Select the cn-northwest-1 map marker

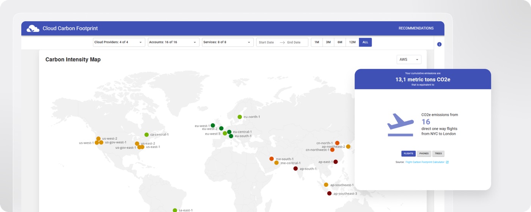coord(332,150)
